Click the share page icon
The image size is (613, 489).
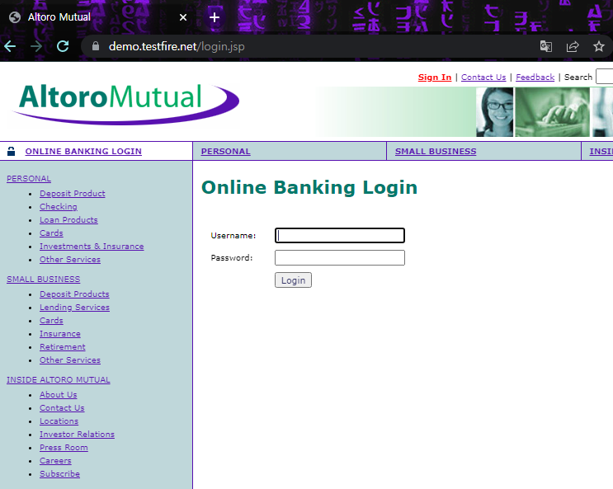[573, 46]
